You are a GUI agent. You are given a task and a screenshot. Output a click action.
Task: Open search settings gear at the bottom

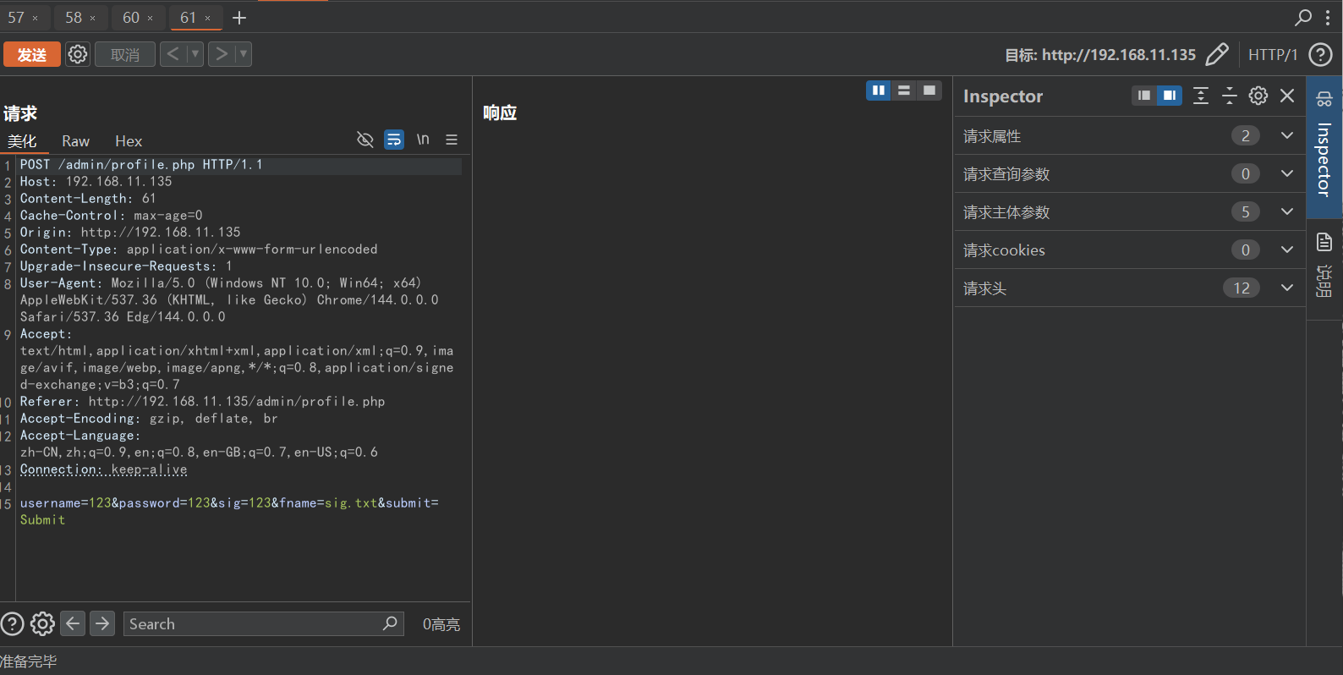42,624
